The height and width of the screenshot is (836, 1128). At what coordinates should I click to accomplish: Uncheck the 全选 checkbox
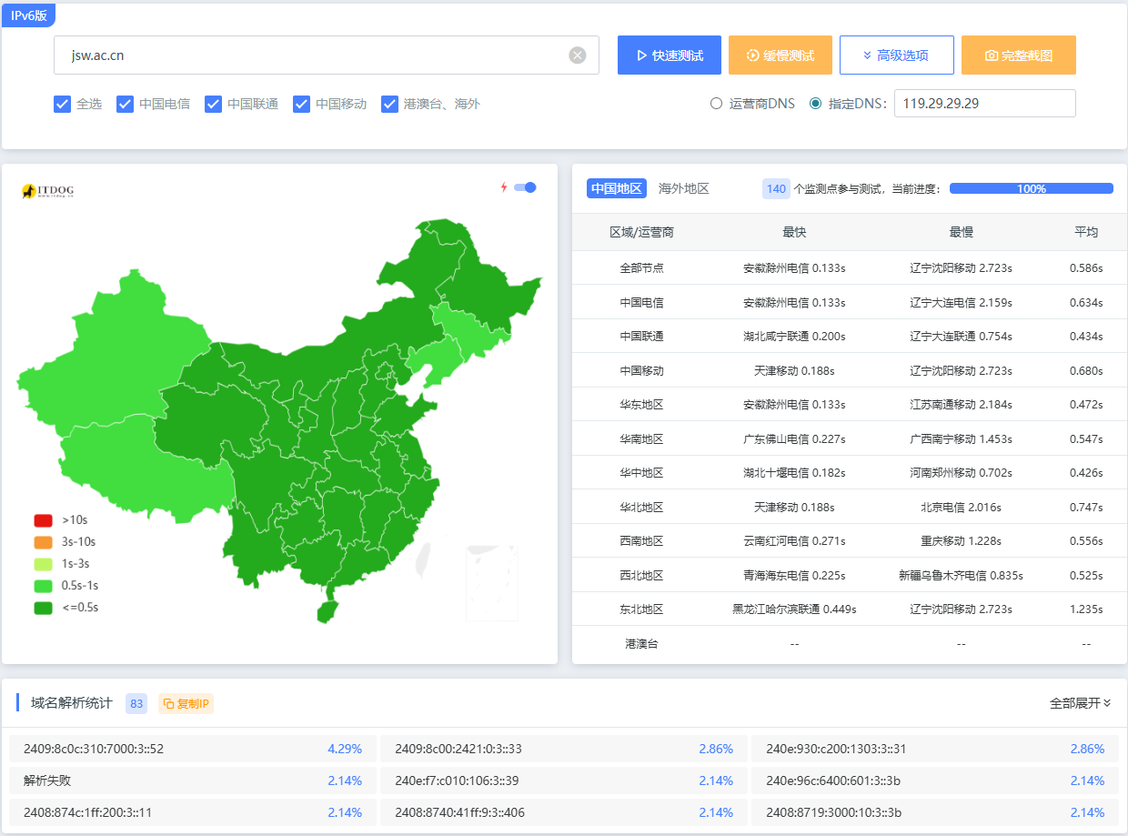(63, 104)
